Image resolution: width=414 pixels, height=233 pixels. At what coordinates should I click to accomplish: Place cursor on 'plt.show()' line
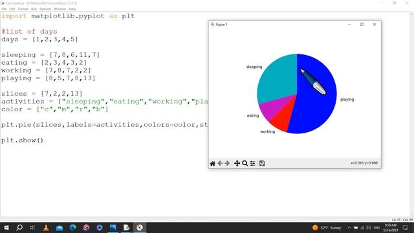(x=22, y=140)
